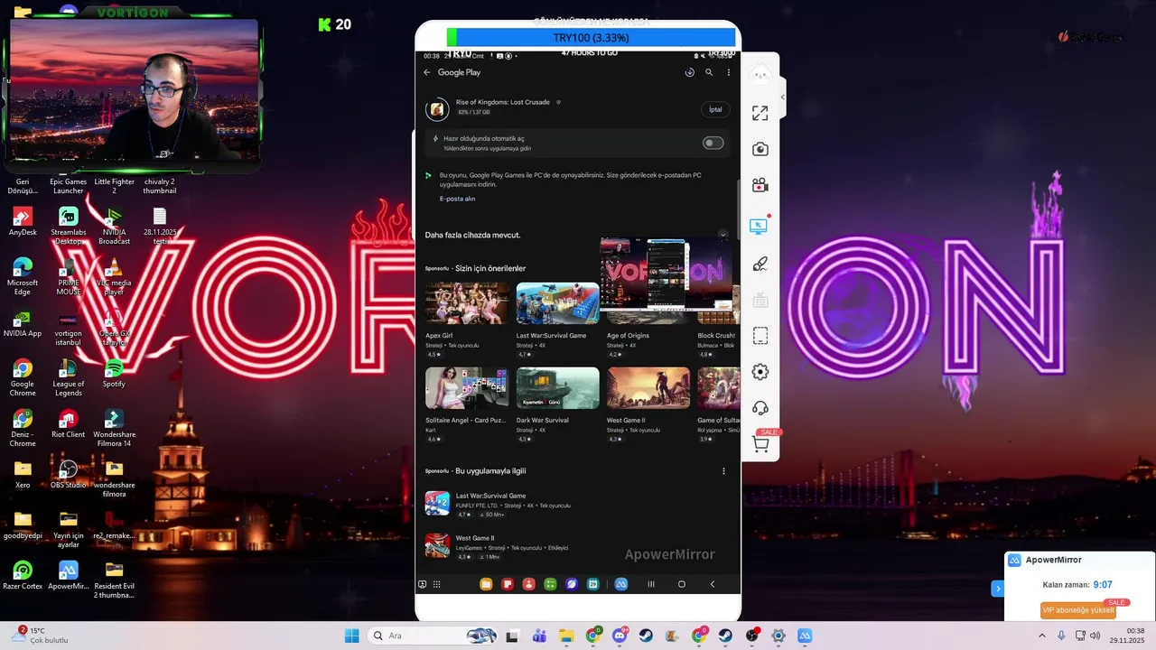
Task: Select Last War:Survival Game list row
Action: pos(578,504)
